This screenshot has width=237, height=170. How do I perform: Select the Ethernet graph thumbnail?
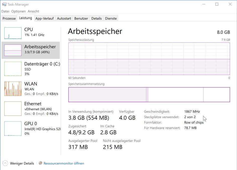pos(13,108)
